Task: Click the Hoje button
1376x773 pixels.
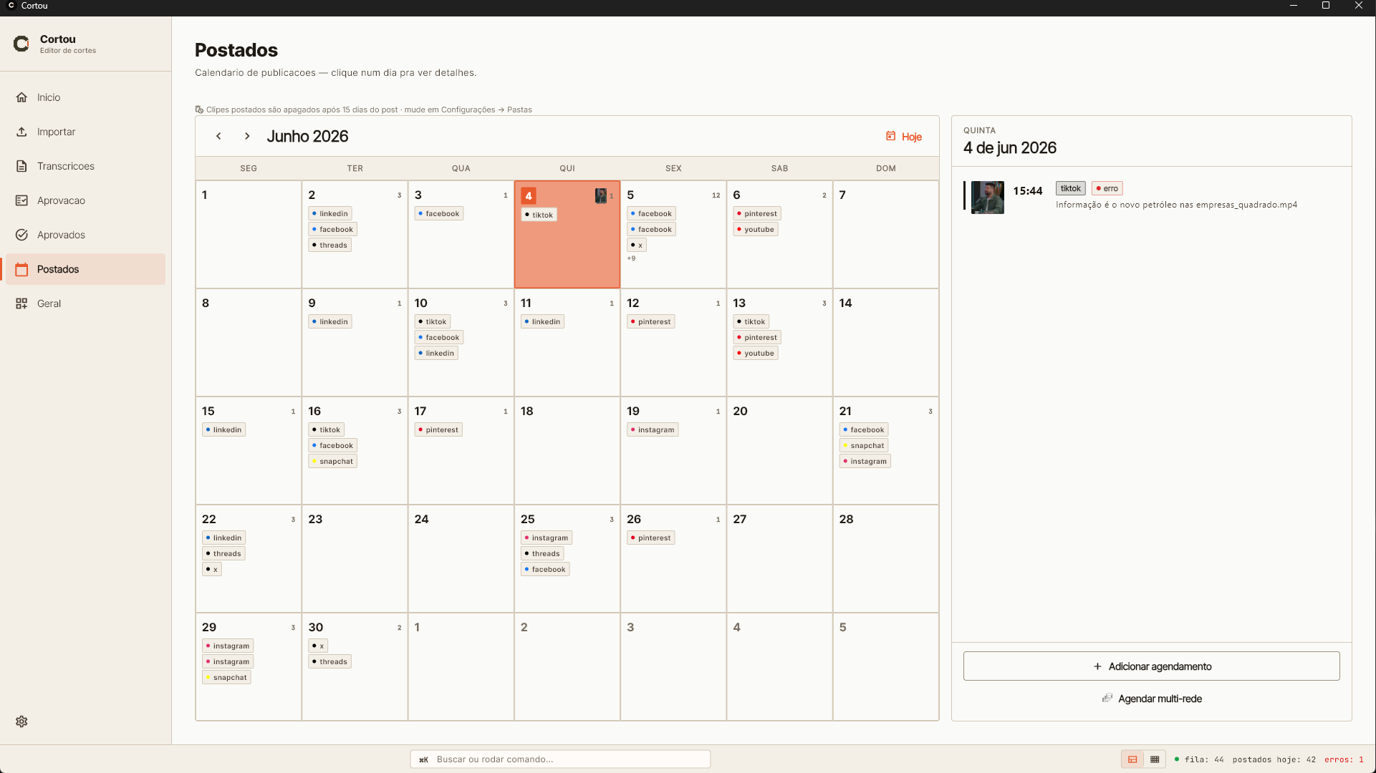Action: tap(904, 136)
